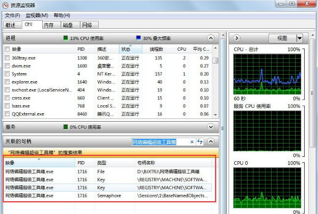This screenshot has height=214, width=318.
Task: Toggle the select-all checkbox in 映像 header
Action: click(x=7, y=49)
